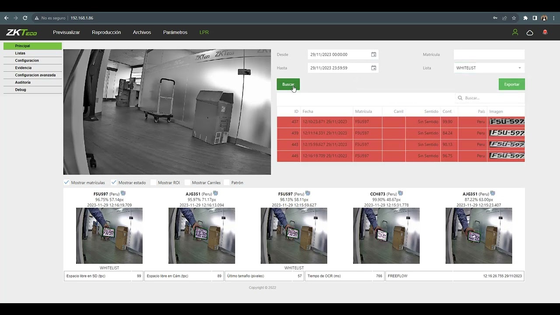
Task: Open the browser extensions puzzle icon
Action: coord(525,18)
